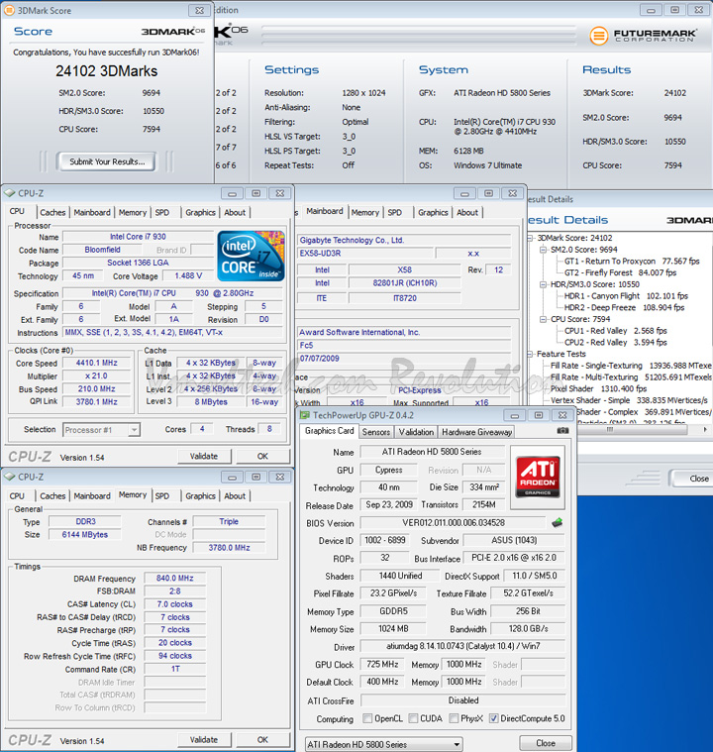The width and height of the screenshot is (713, 752).
Task: Click the GPU Clock 725 MHz field
Action: coord(382,664)
